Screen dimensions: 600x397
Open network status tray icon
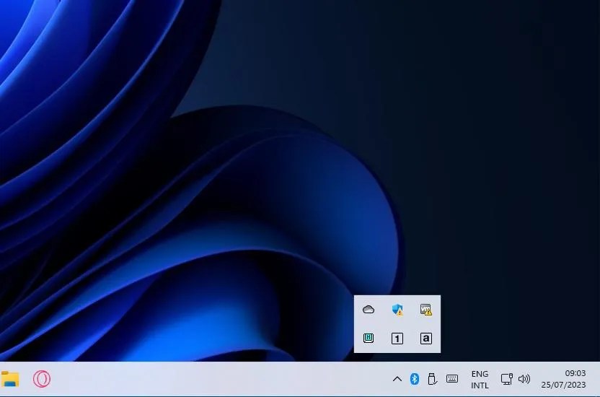coord(507,379)
